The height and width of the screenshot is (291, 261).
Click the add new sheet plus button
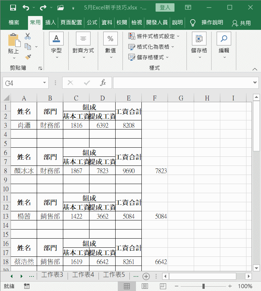point(146,276)
